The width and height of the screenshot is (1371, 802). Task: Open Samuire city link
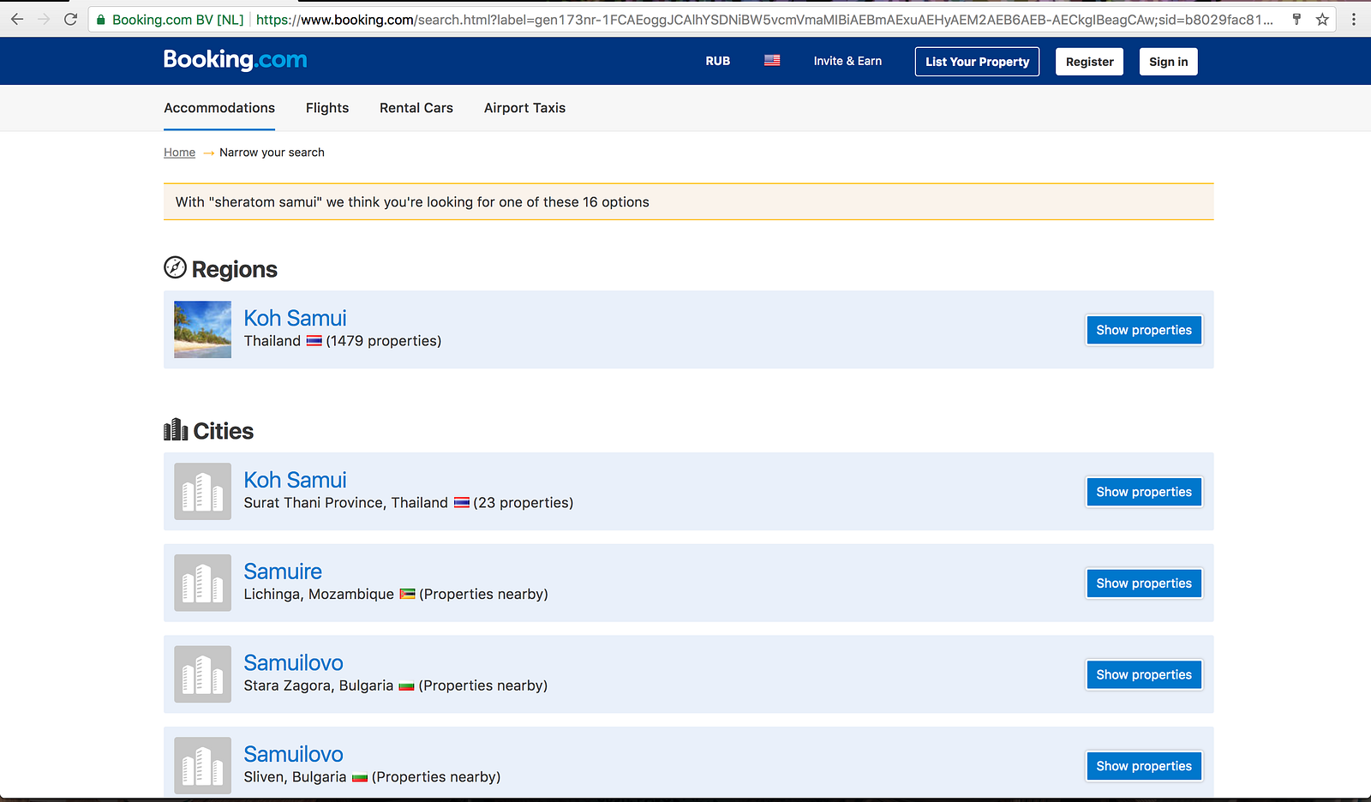coord(283,572)
